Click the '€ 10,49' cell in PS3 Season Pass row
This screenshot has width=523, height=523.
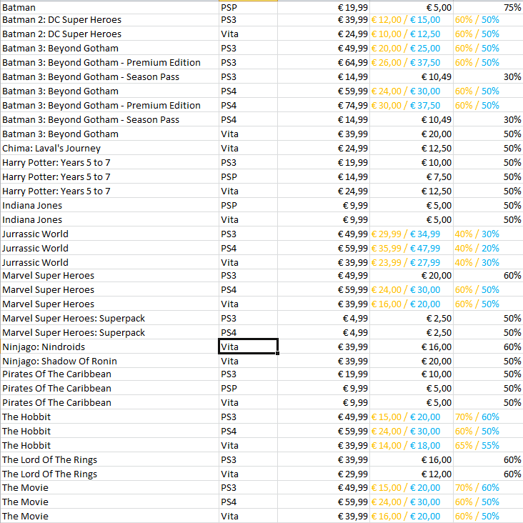coord(412,76)
